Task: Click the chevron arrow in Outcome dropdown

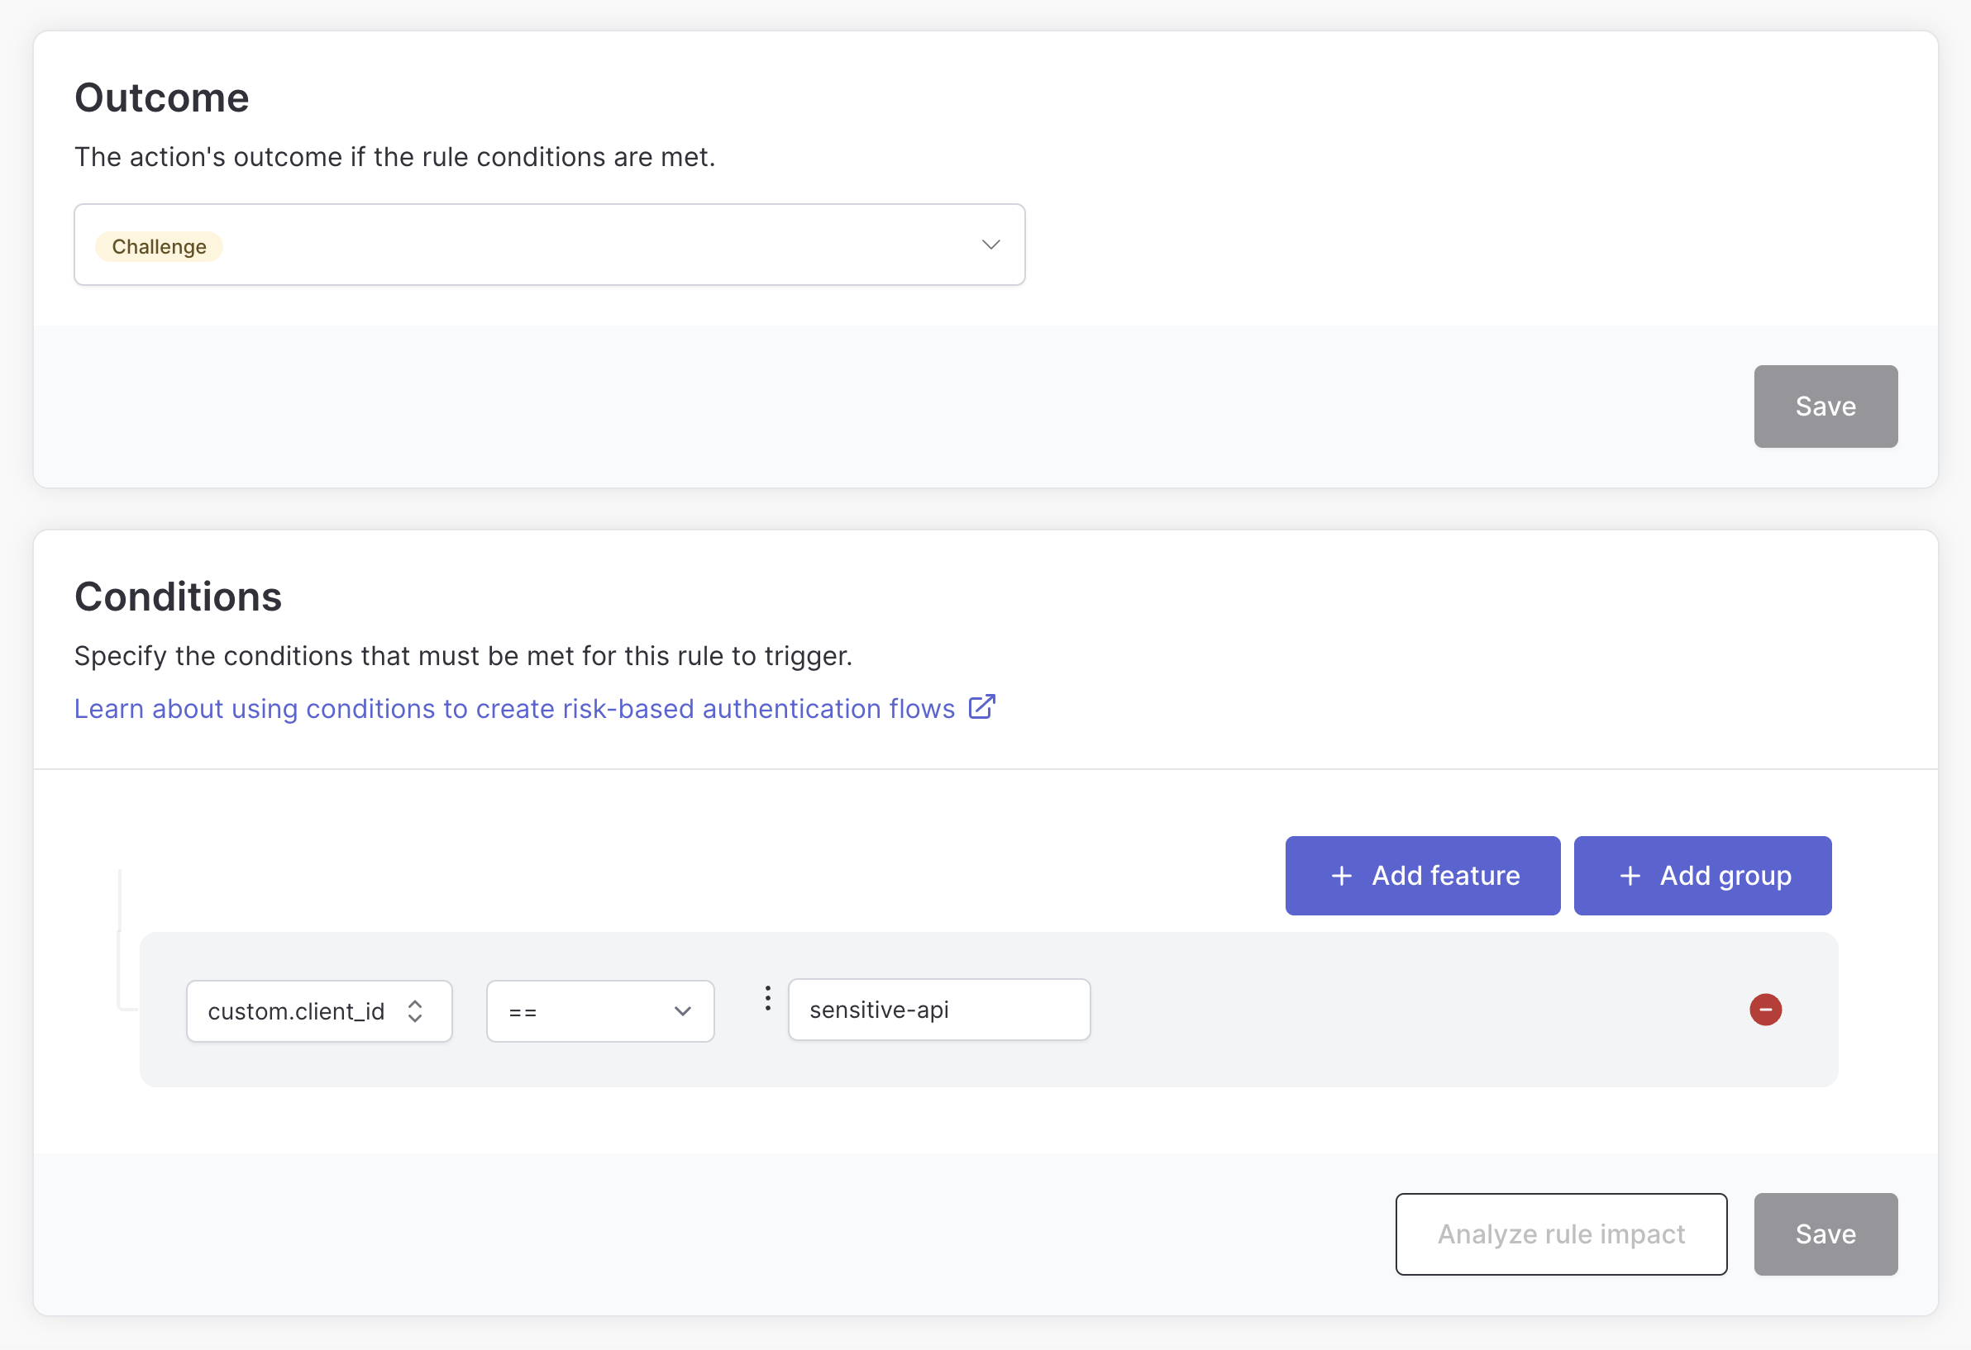Action: [x=990, y=245]
